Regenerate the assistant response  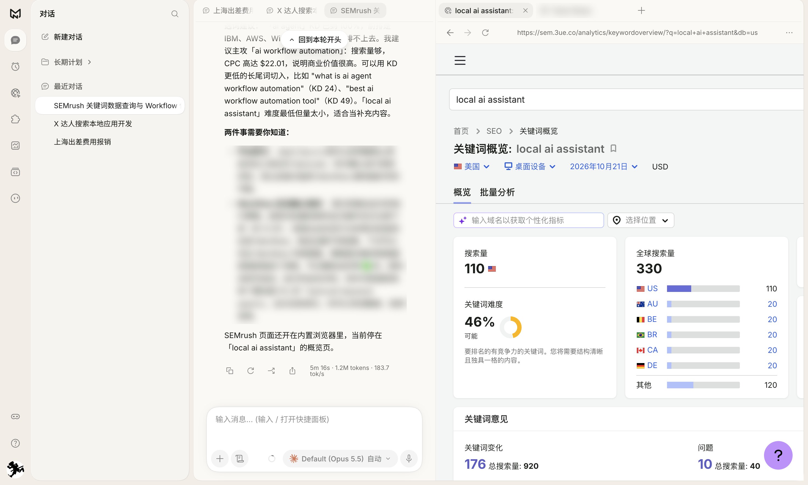point(250,370)
